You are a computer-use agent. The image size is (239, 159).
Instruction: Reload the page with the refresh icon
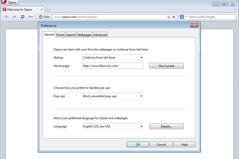(22, 17)
